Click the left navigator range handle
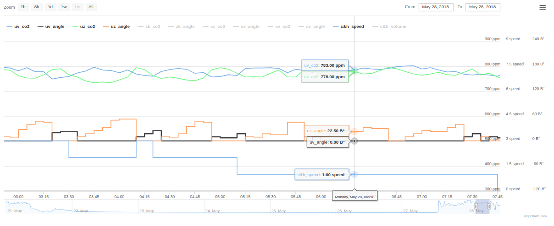This screenshot has height=226, width=554. pyautogui.click(x=476, y=206)
